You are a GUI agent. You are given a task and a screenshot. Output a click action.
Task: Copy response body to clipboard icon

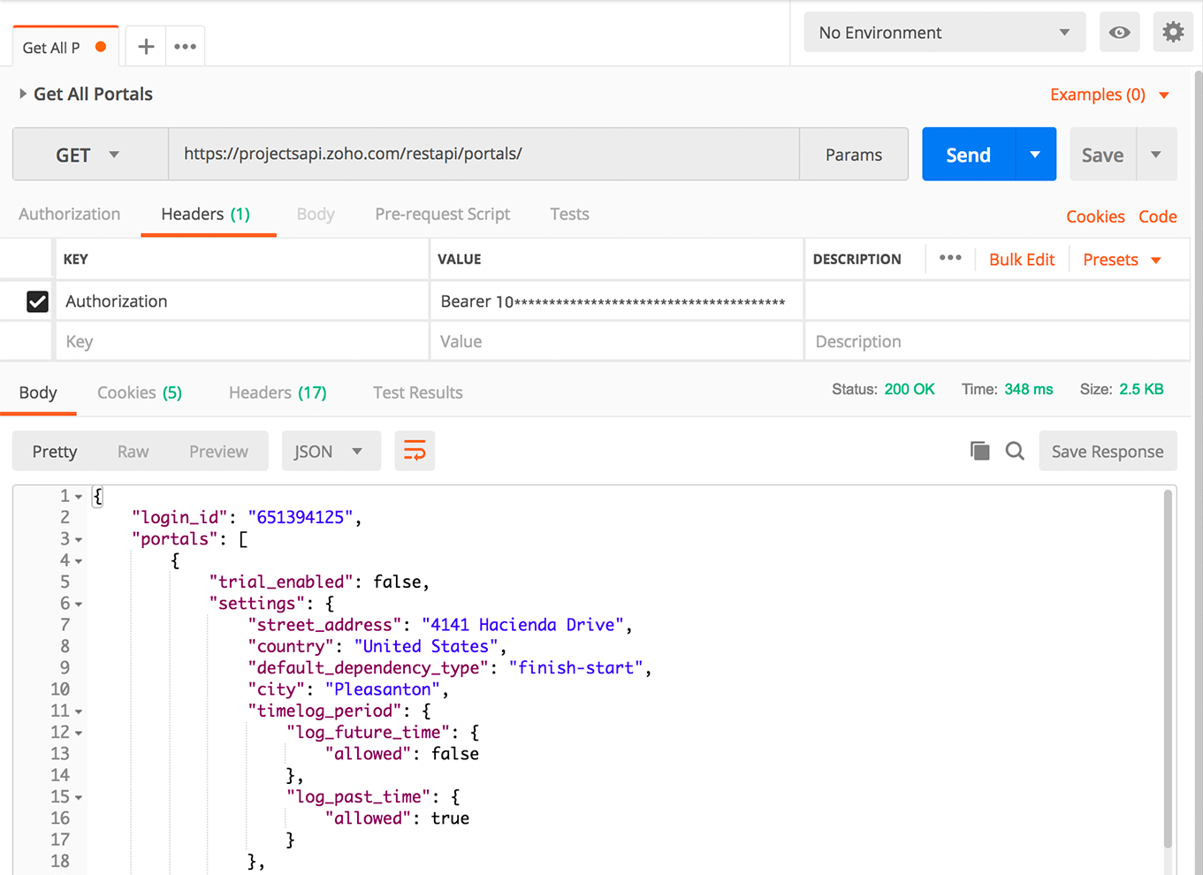[x=979, y=451]
